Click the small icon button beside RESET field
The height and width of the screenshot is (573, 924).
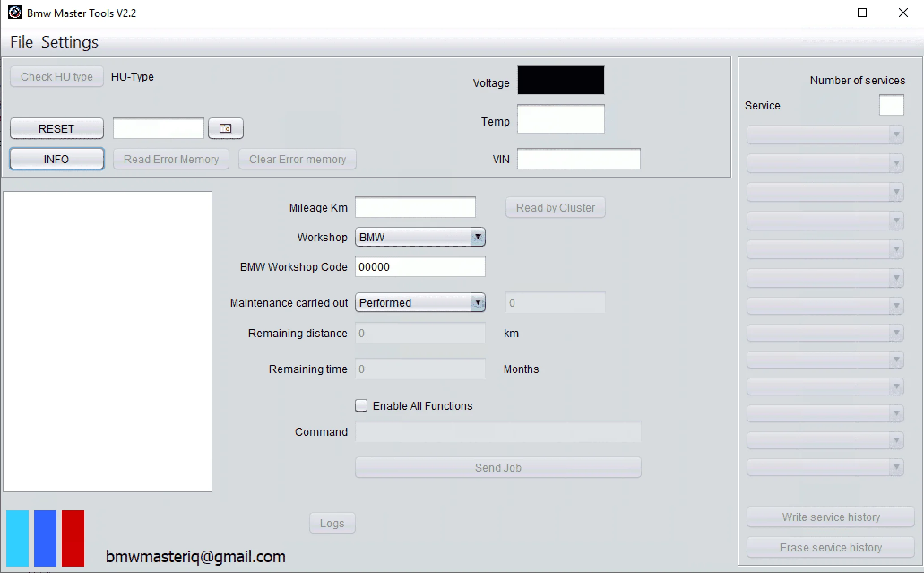[x=225, y=129]
